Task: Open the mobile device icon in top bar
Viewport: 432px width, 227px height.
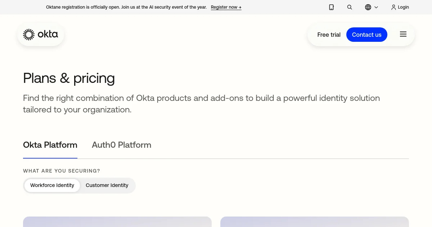Action: click(x=332, y=7)
